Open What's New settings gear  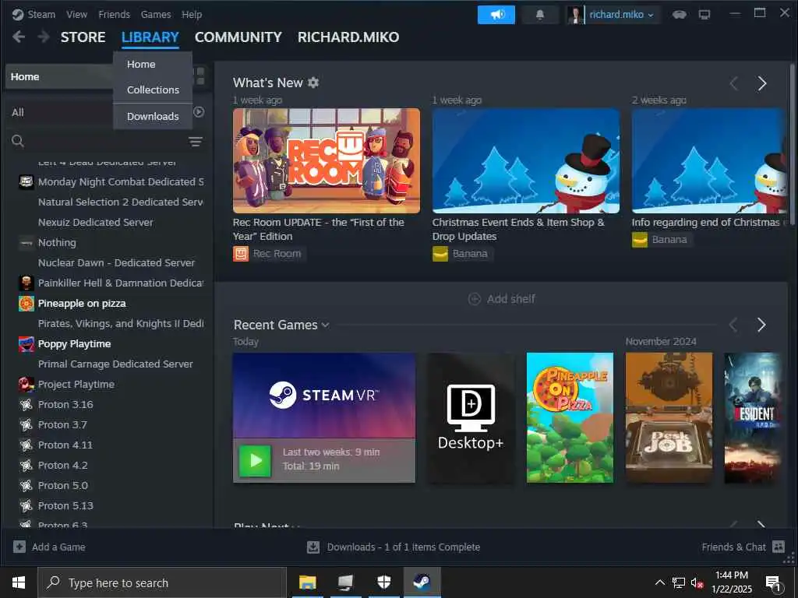pos(313,83)
